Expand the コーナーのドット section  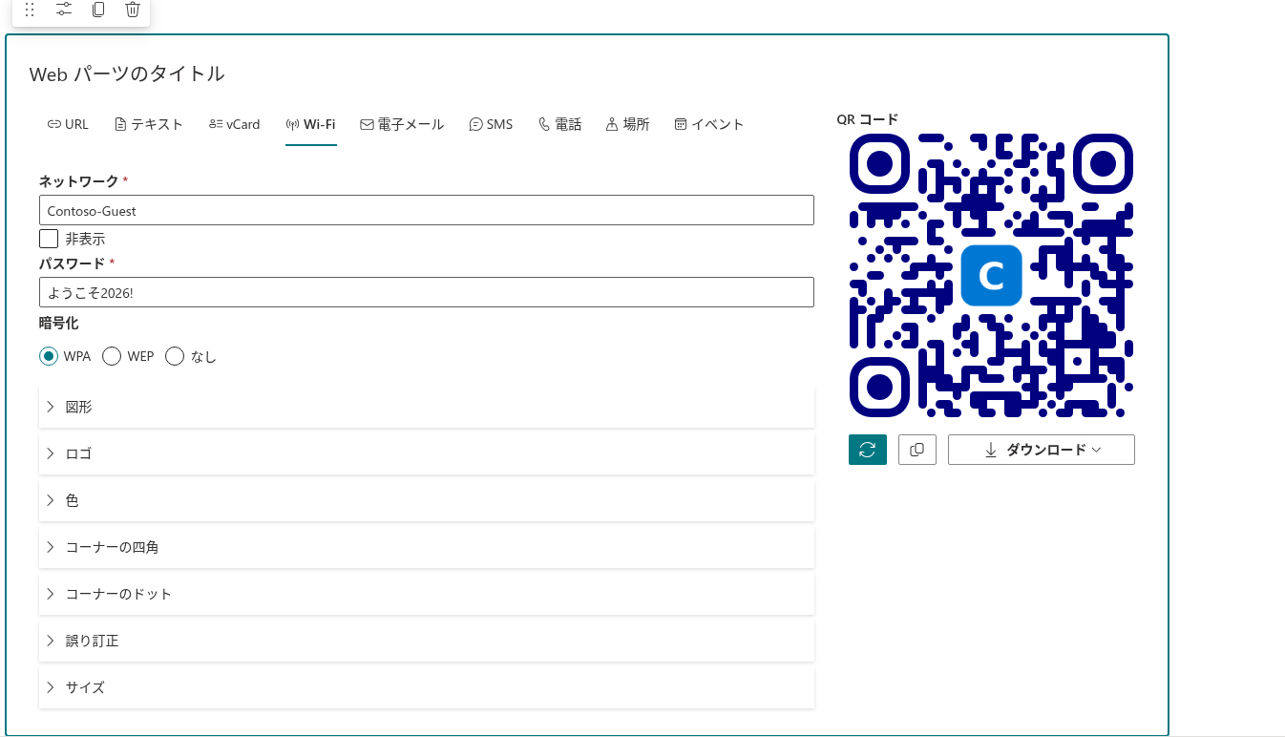(x=427, y=594)
